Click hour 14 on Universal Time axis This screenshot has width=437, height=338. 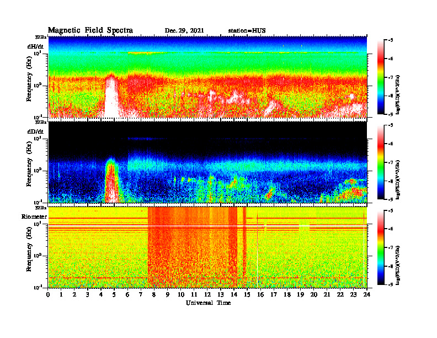coord(234,295)
